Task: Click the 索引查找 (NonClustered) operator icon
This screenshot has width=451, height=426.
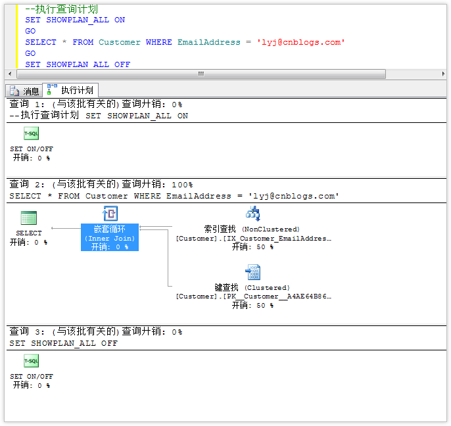Action: click(252, 213)
